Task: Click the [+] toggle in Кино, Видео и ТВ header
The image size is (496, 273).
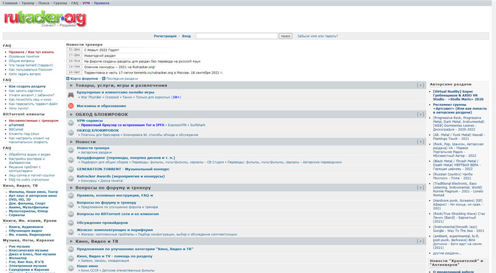Action: (420, 241)
